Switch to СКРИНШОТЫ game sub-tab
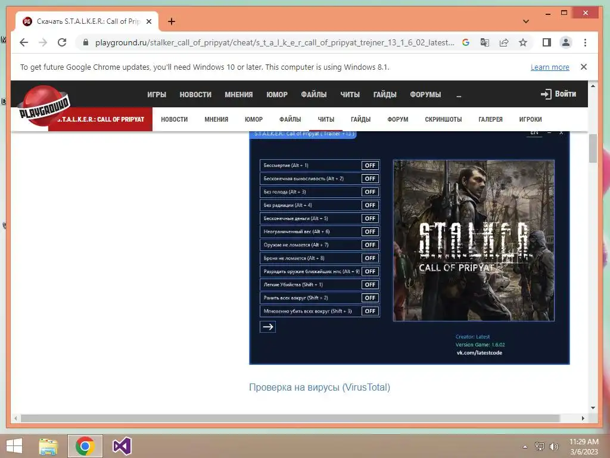The width and height of the screenshot is (610, 458). pos(443,119)
